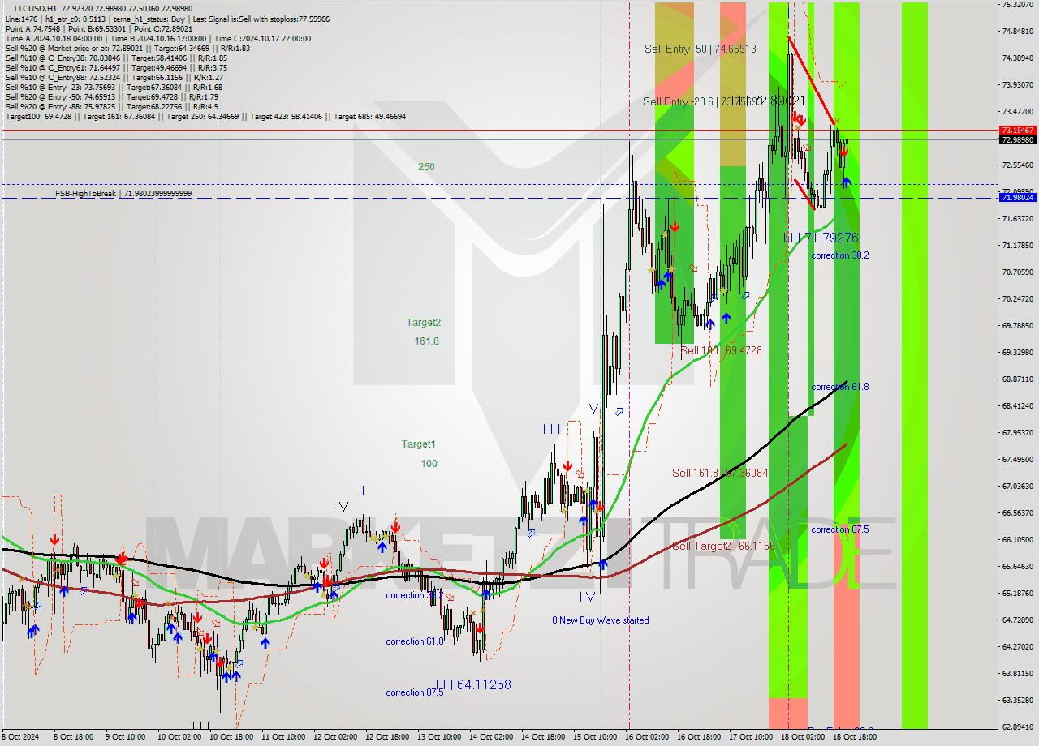The image size is (1039, 746).
Task: Click the green 'Target1' label
Action: [418, 444]
